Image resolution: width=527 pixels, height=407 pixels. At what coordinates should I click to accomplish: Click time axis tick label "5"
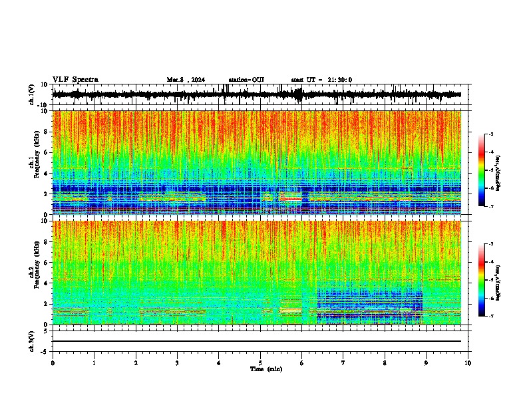click(x=260, y=363)
